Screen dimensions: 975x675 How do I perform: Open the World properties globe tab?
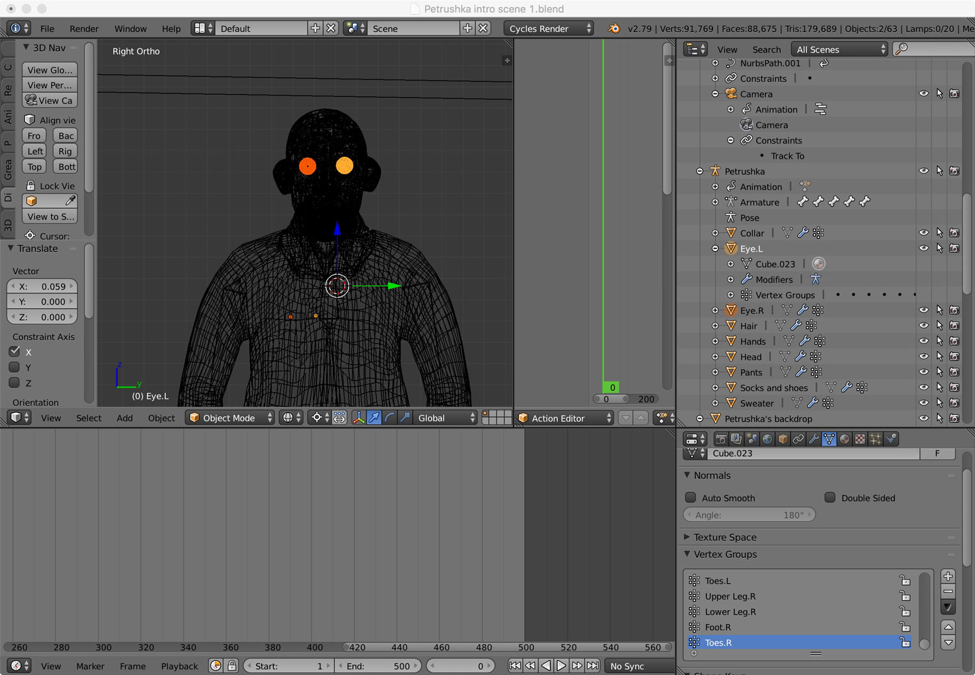[768, 440]
